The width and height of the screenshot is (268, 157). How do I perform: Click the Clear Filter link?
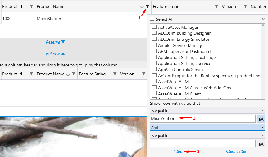(x=236, y=151)
